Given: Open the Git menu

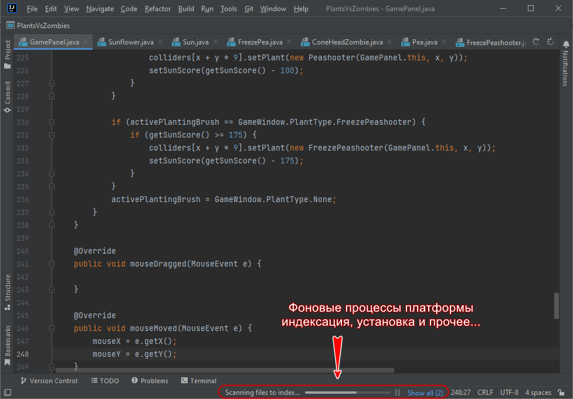Looking at the screenshot, I should [249, 9].
